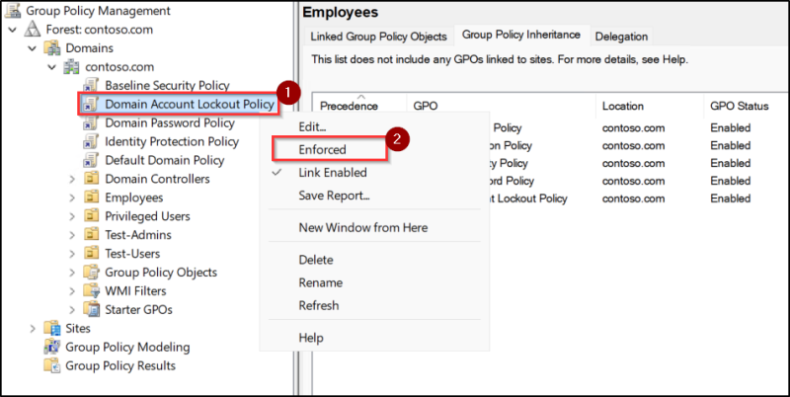Click the Privileged Users OU folder icon

[91, 216]
